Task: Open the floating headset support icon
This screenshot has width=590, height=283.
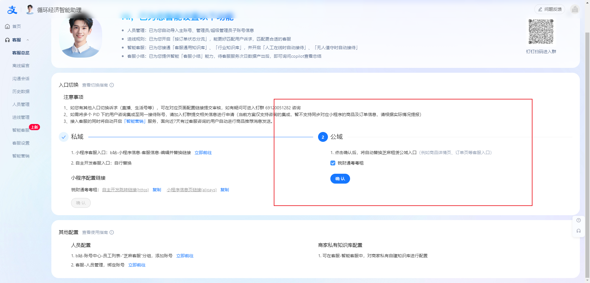Action: click(x=578, y=231)
